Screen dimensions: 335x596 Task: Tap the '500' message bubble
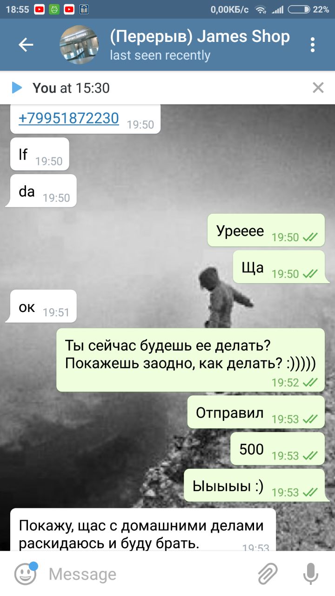278,449
